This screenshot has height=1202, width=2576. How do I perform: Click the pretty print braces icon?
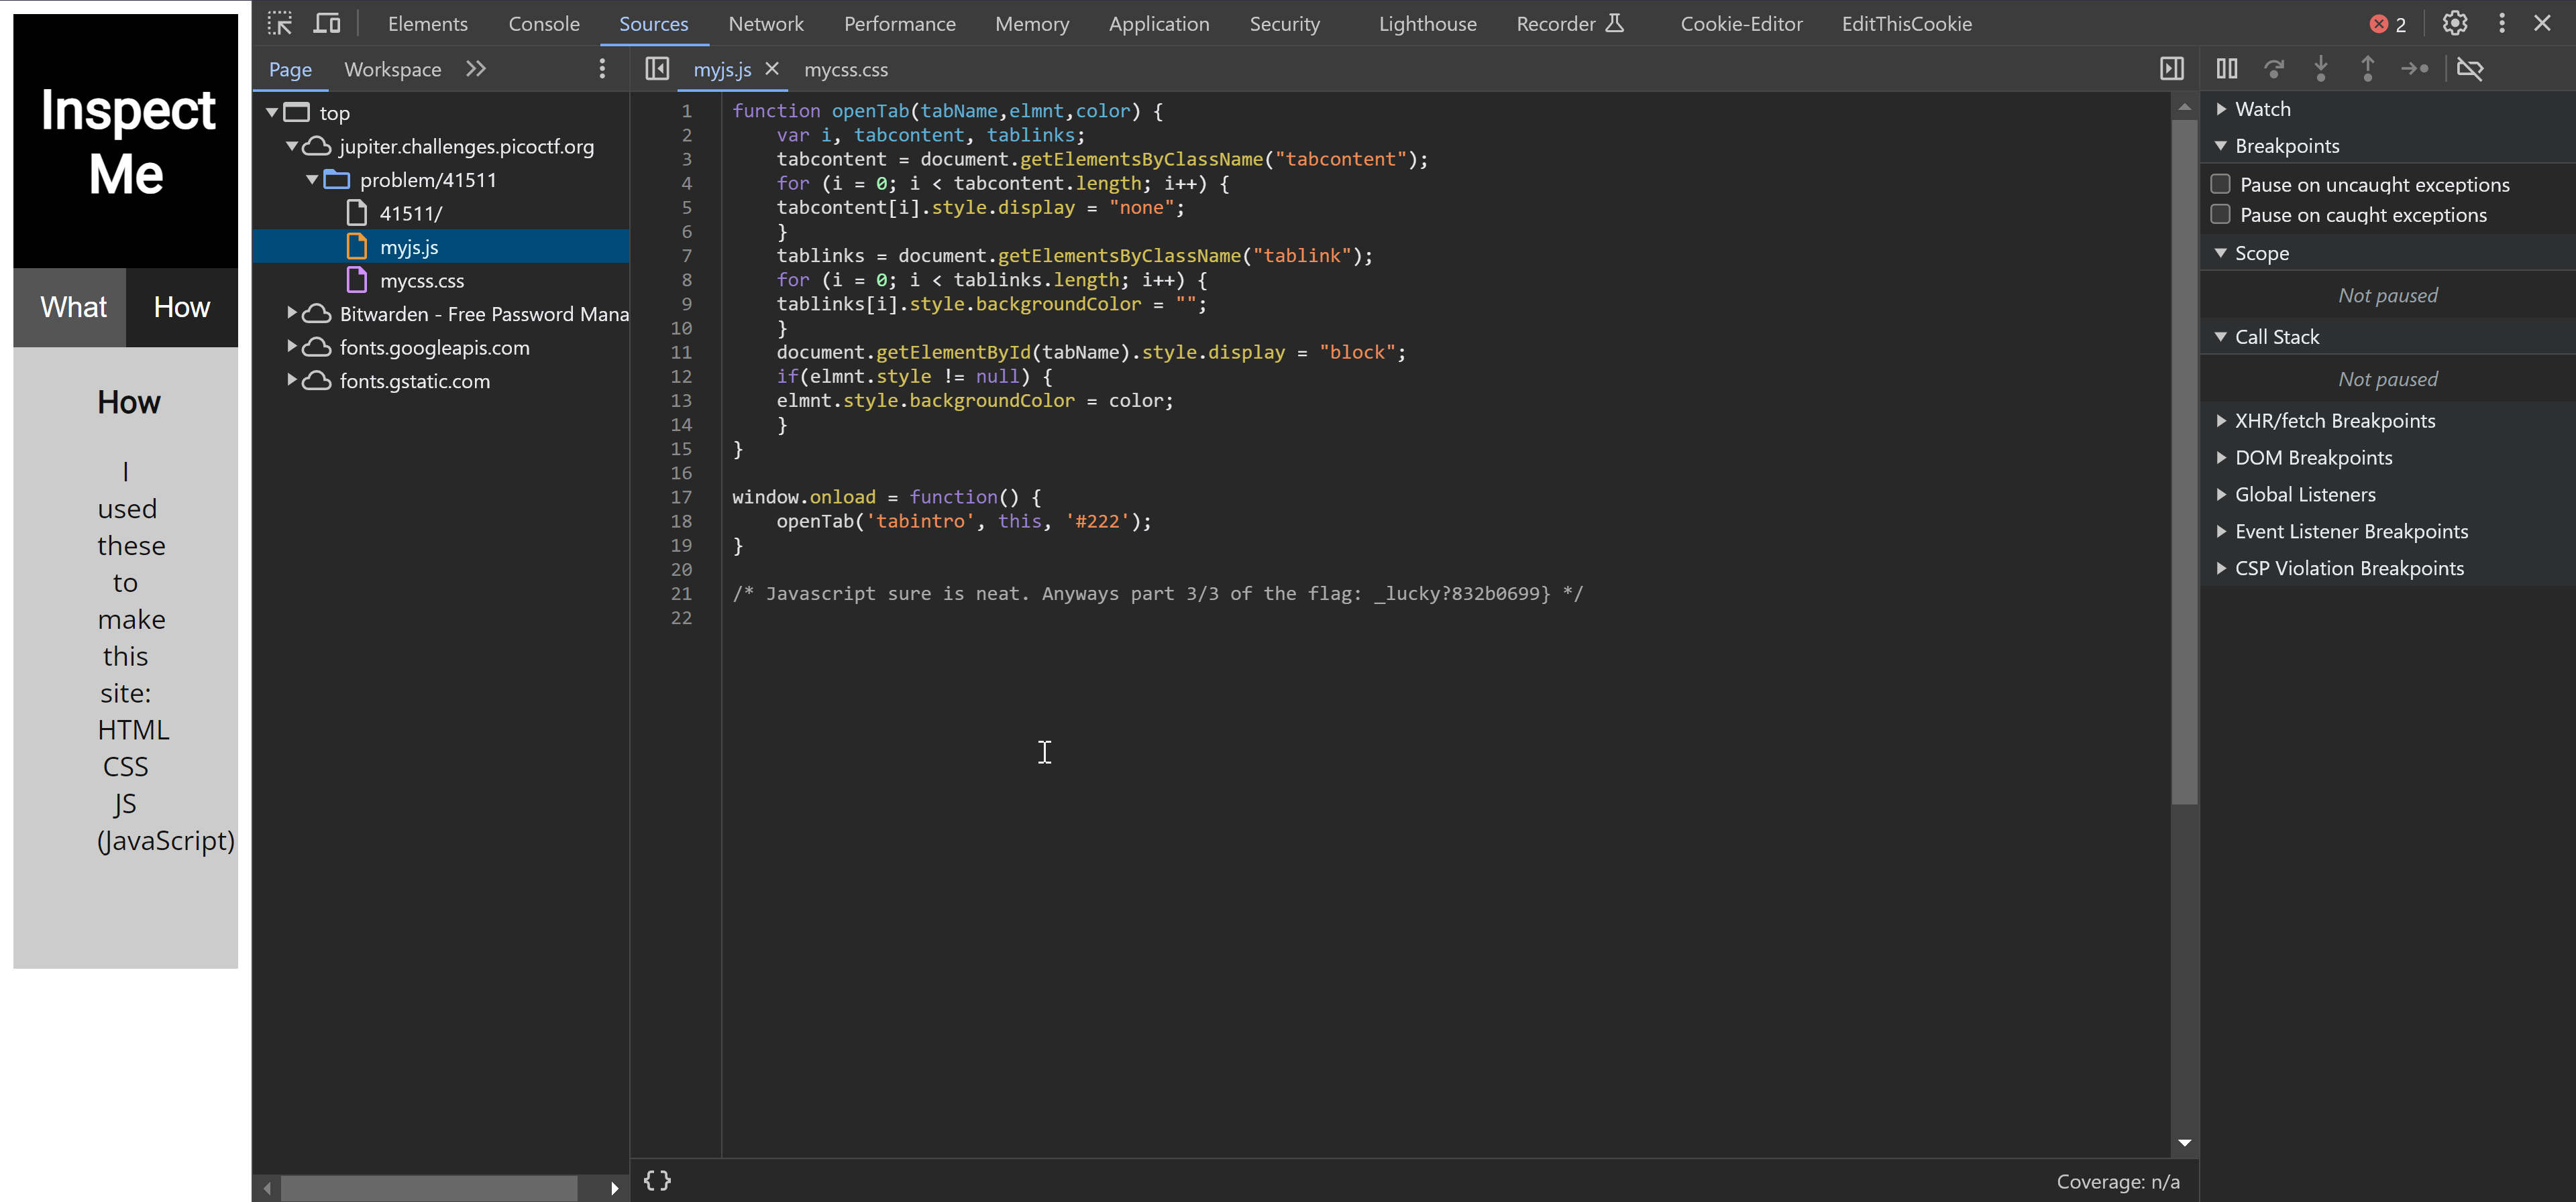(657, 1180)
